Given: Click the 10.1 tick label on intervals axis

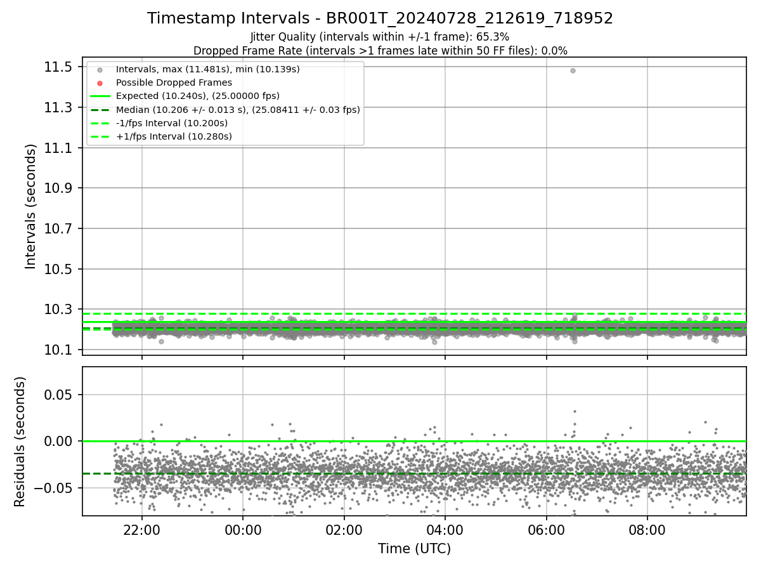Looking at the screenshot, I should click(x=58, y=350).
